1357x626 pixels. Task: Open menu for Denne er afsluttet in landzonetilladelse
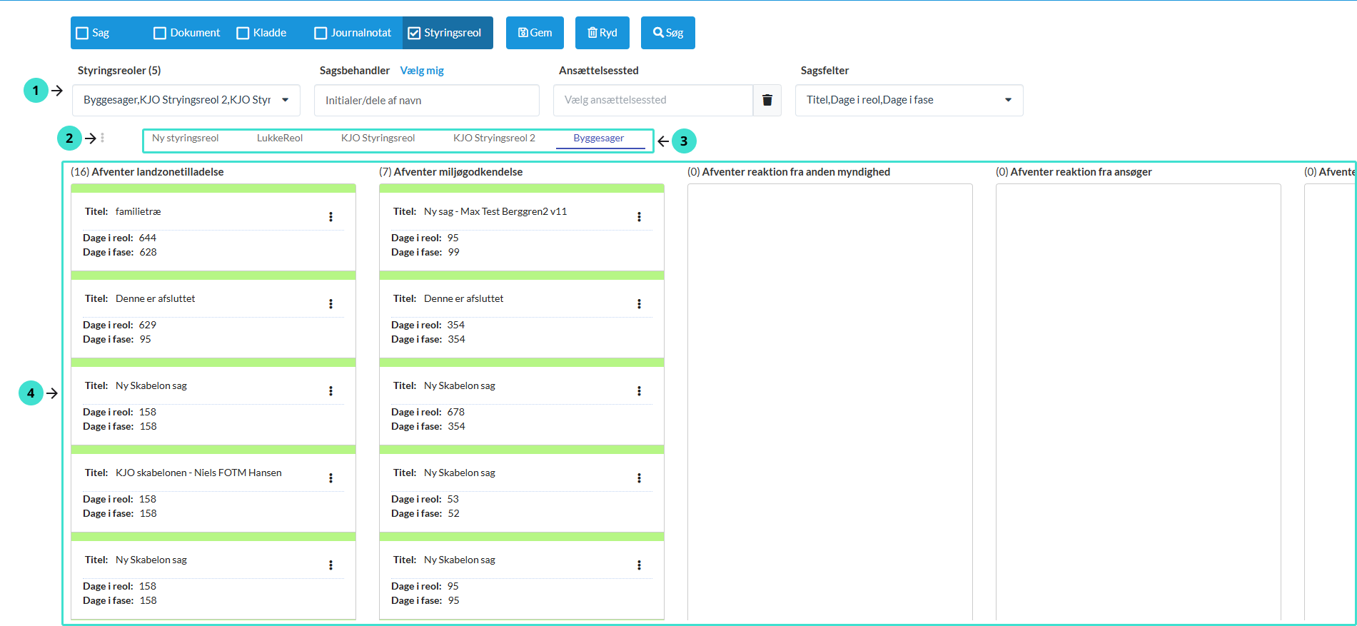point(331,304)
